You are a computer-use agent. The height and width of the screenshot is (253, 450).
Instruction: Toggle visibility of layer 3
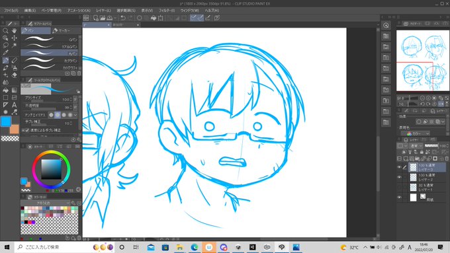coord(399,167)
